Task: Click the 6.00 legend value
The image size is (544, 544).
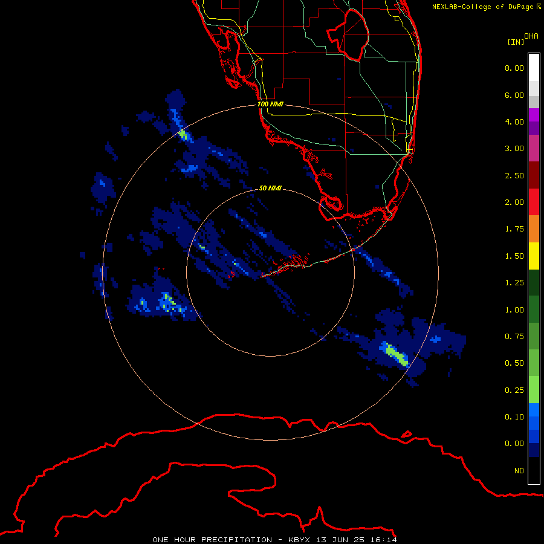Action: pos(514,95)
